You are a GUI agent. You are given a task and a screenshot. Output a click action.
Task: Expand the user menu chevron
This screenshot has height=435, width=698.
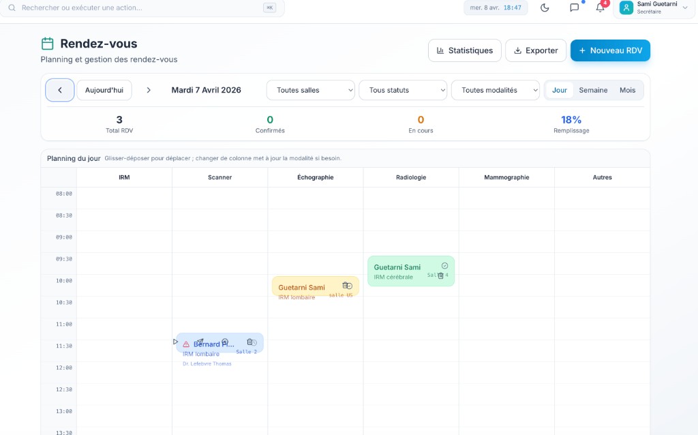click(x=685, y=7)
